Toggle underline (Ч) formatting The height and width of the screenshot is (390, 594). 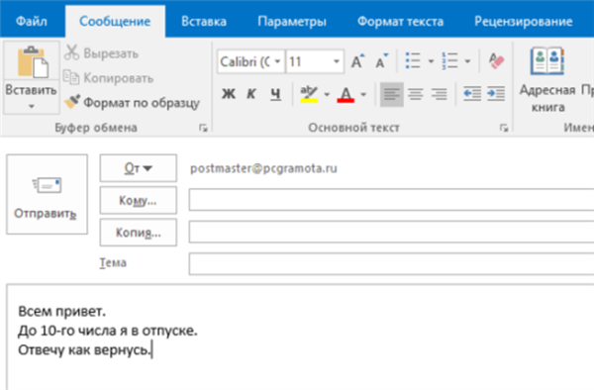(275, 93)
